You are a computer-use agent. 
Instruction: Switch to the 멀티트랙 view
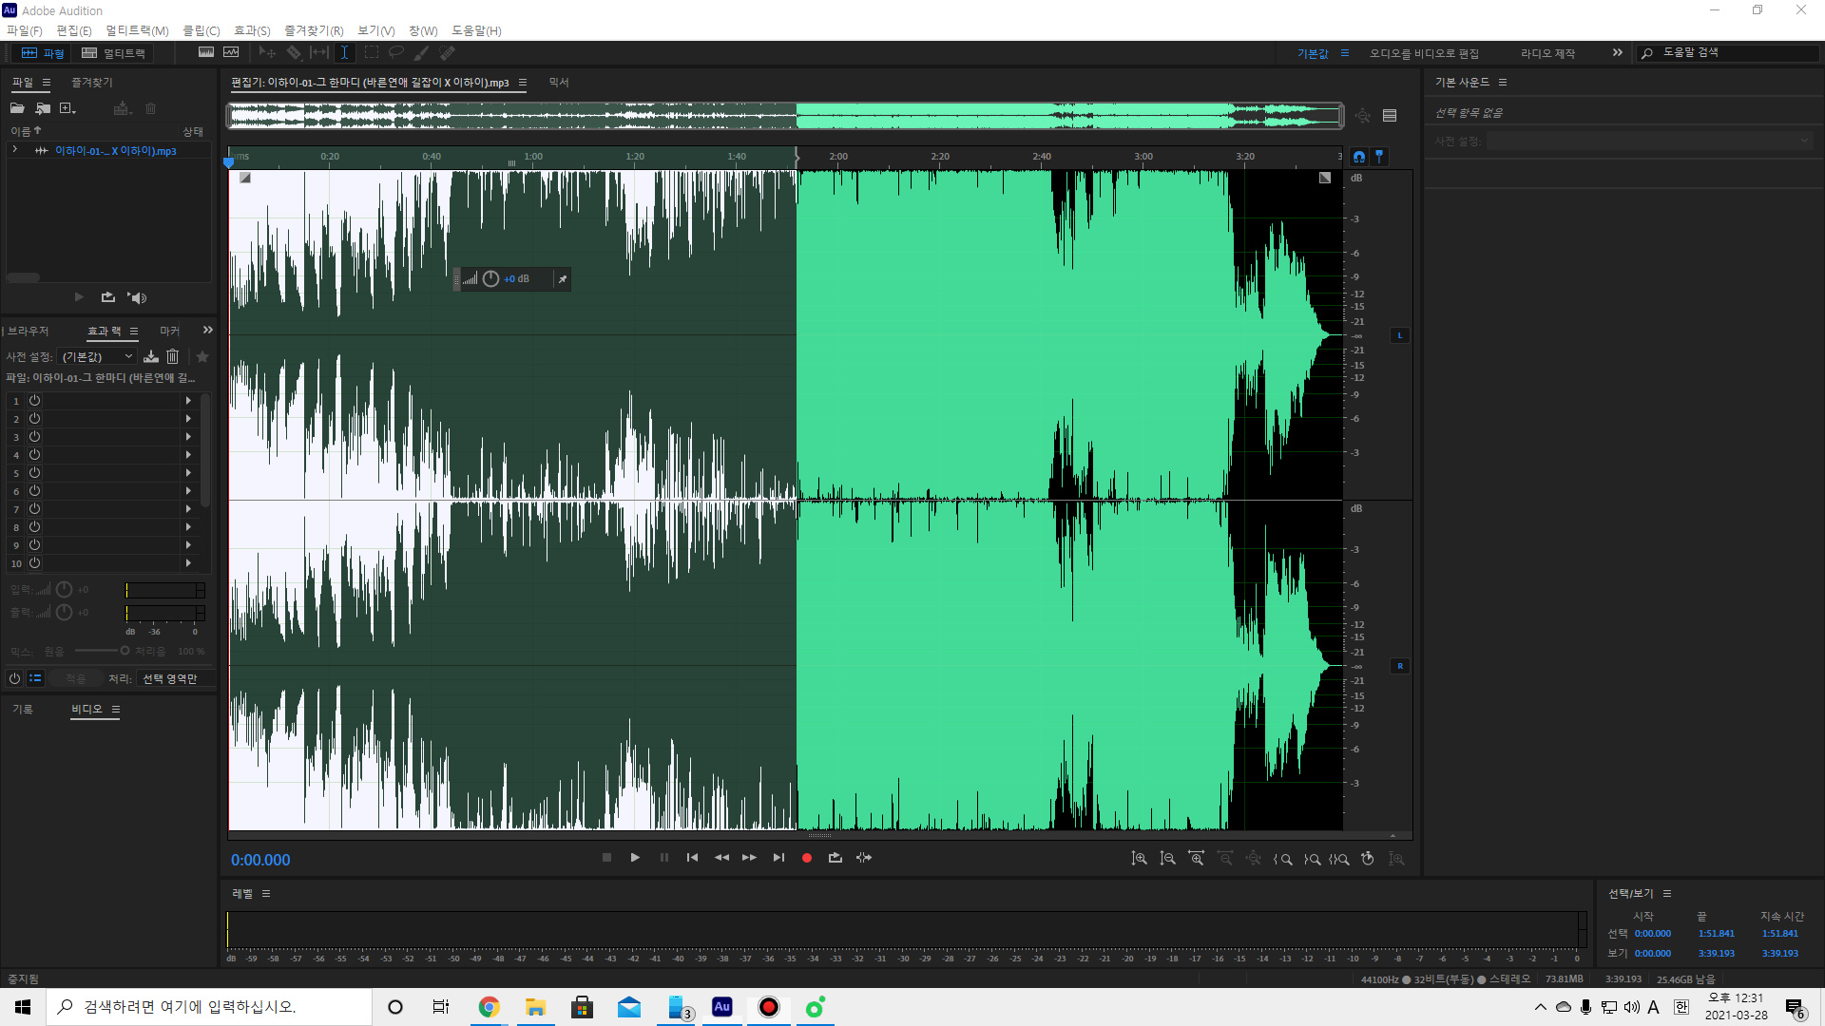tap(114, 53)
